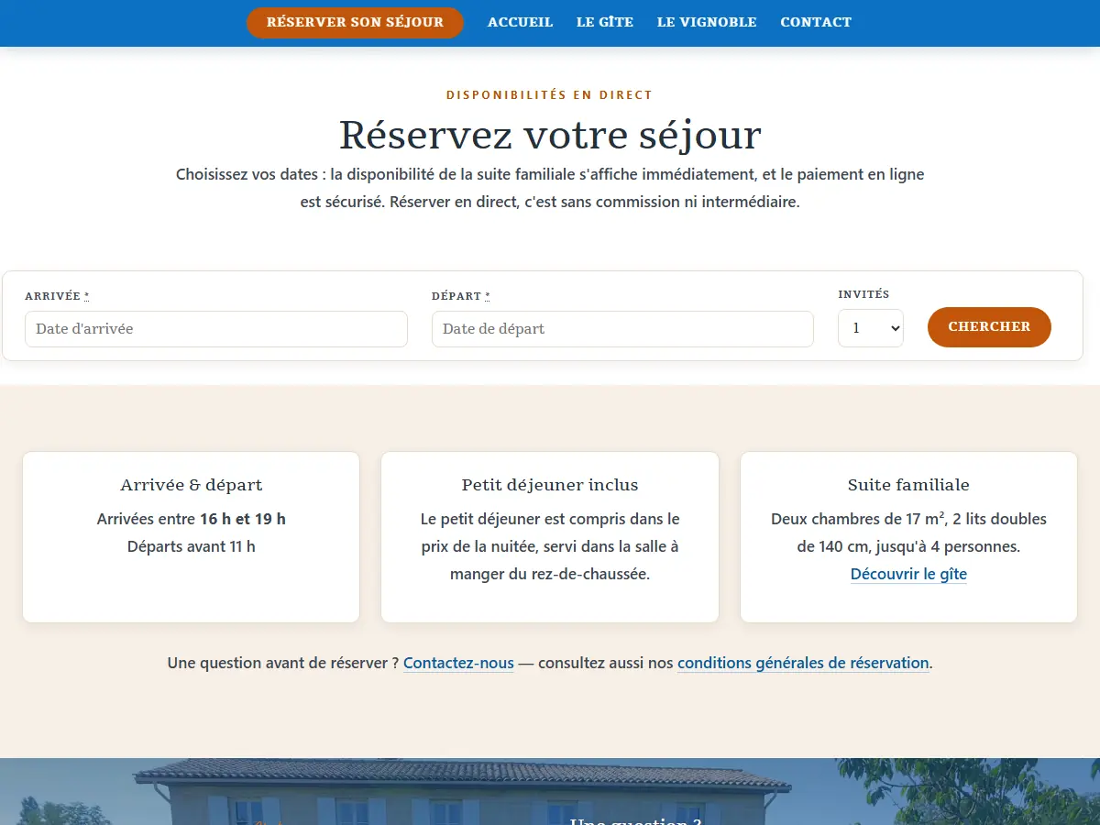The width and height of the screenshot is (1100, 825).
Task: Click the 'Arrivées entre 16 h et 19 h' text
Action: pos(192,519)
